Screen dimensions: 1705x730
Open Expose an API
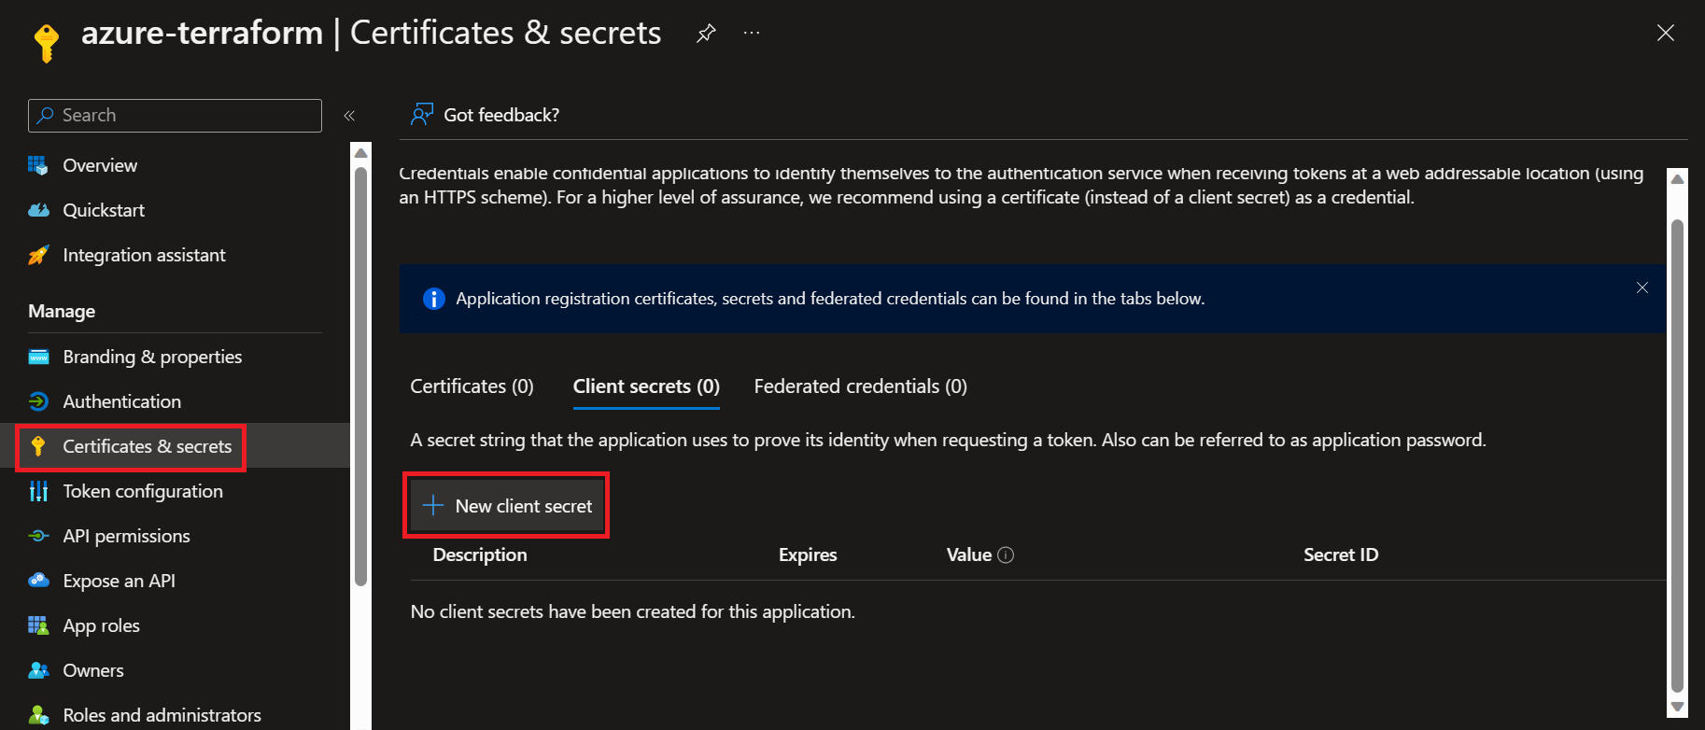[119, 581]
